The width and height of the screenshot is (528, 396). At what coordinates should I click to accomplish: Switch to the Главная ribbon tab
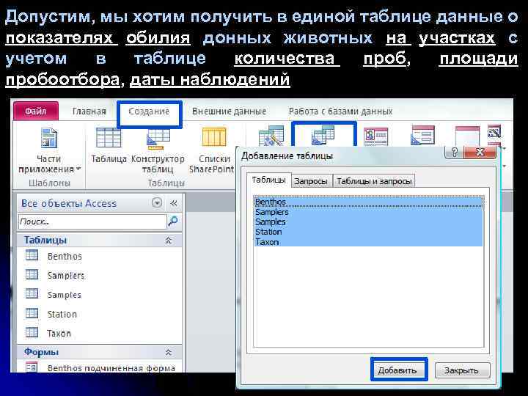89,111
